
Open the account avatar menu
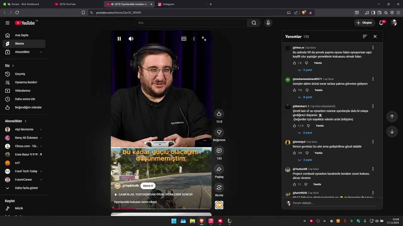[x=394, y=23]
